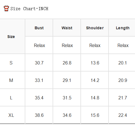Select the Relax cell under Bust
The image size is (135, 125).
pyautogui.click(x=39, y=45)
